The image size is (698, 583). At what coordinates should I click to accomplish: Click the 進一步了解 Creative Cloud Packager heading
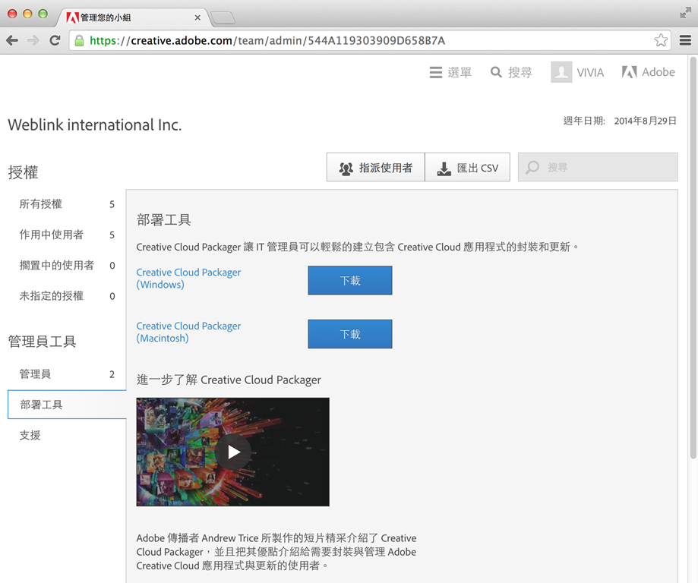click(229, 380)
